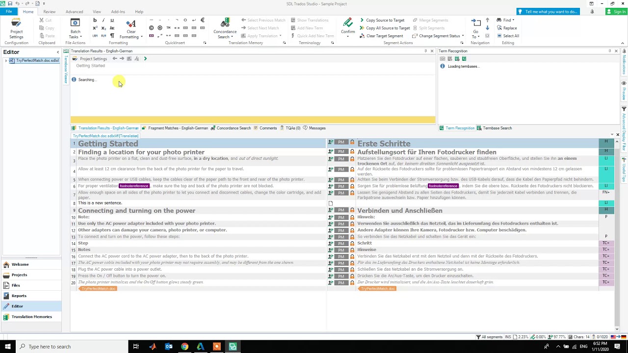Open the File menu
The height and width of the screenshot is (353, 628).
click(x=9, y=12)
